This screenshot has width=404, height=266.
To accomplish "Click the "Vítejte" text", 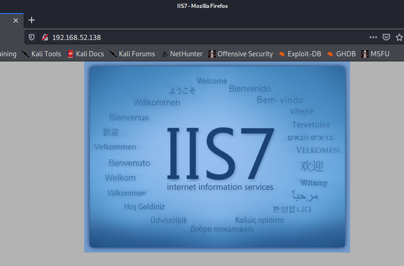I will 301,111.
